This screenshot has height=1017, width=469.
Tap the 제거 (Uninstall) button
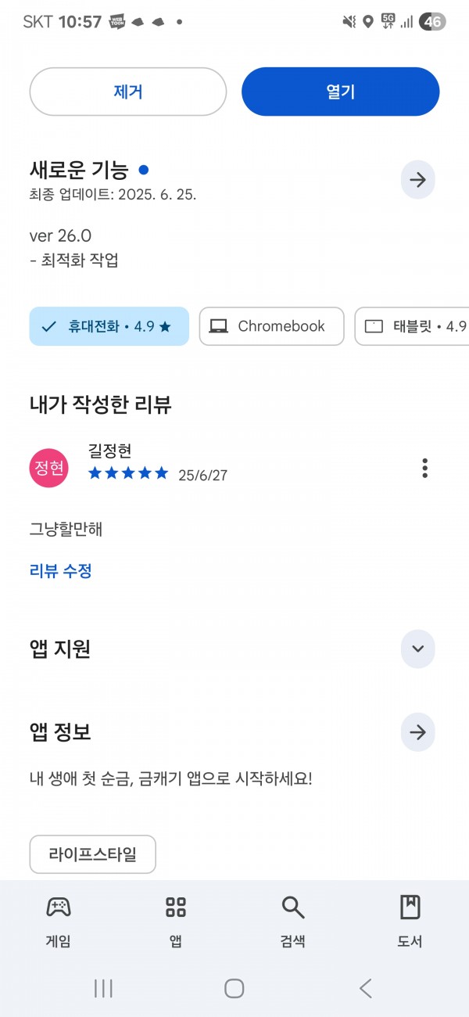tap(128, 92)
